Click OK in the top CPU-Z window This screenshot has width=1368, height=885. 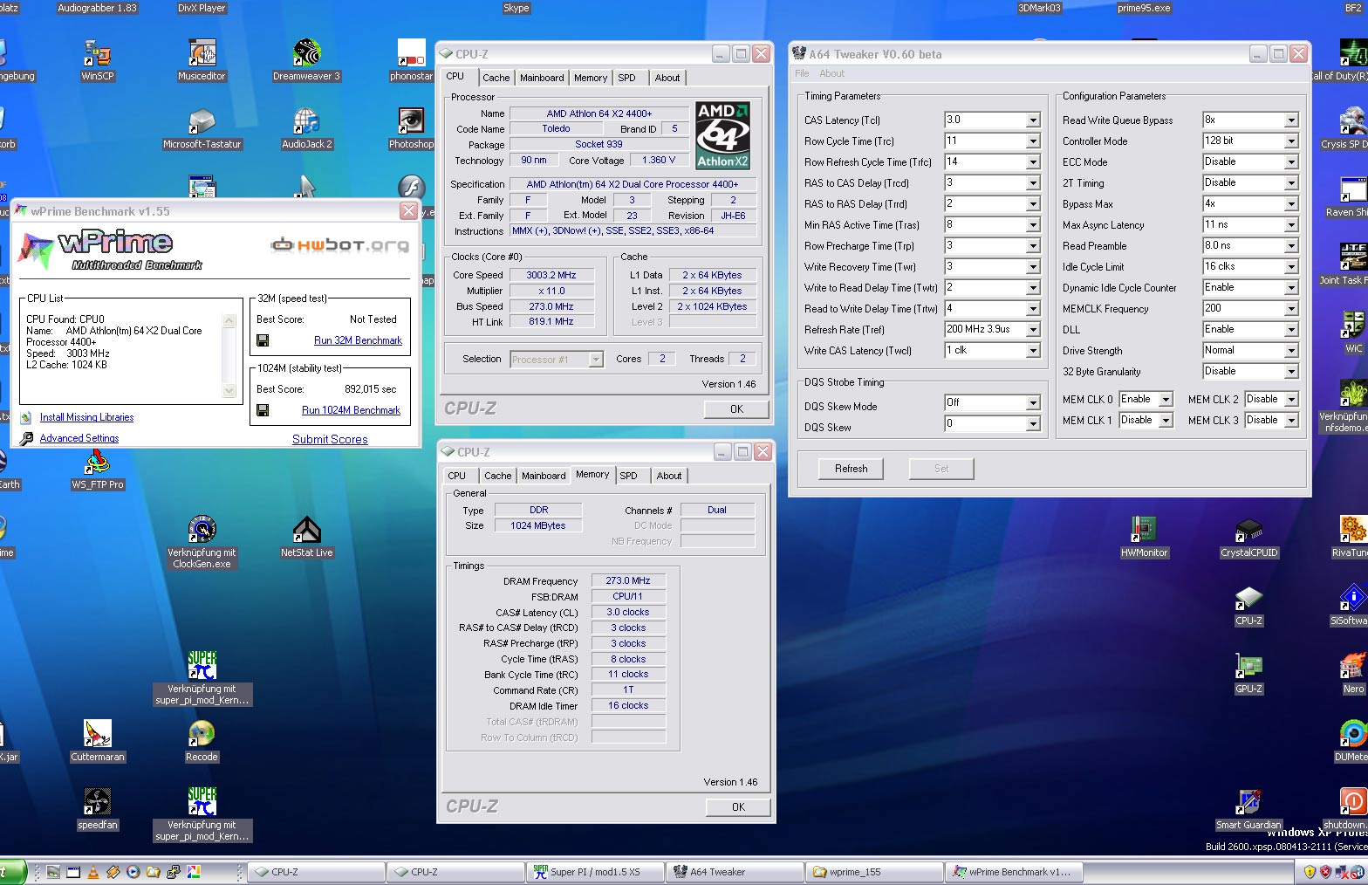tap(736, 408)
